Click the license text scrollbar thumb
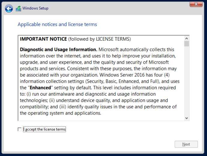Viewport: 207px width, 156px height. (186, 44)
